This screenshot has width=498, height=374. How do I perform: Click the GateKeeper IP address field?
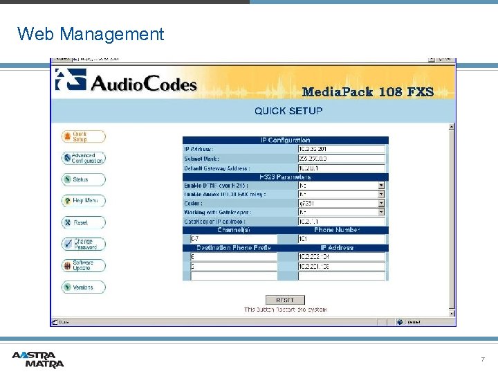(342, 222)
